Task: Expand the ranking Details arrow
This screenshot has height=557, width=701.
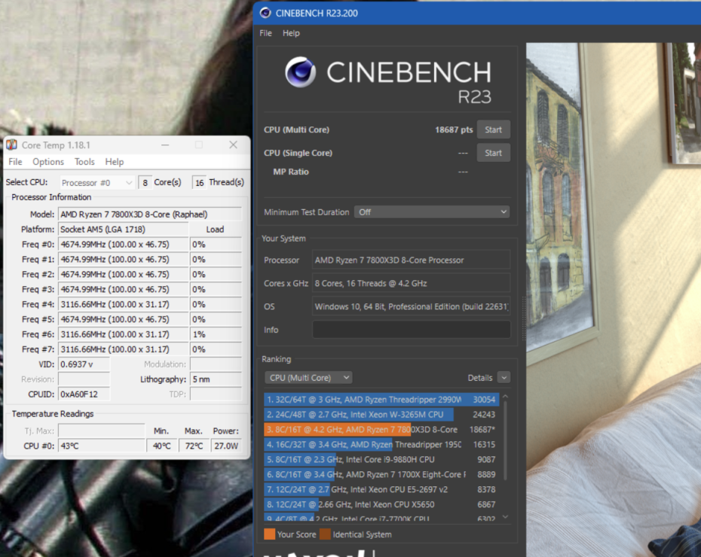Action: (x=504, y=378)
